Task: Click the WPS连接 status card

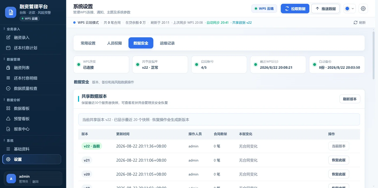Action: coord(101,64)
